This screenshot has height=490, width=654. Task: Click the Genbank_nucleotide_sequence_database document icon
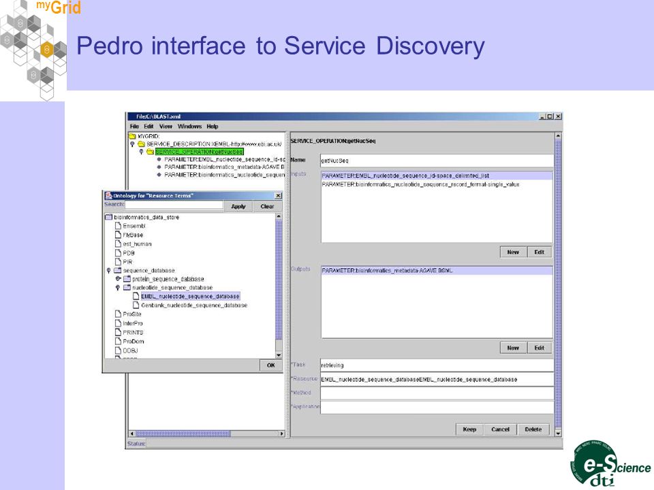[136, 306]
